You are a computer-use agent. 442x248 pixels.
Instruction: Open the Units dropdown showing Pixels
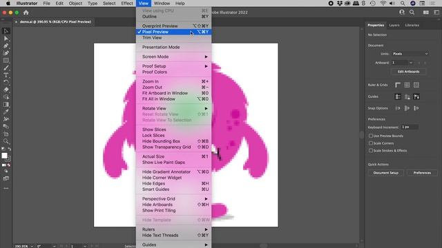[411, 54]
